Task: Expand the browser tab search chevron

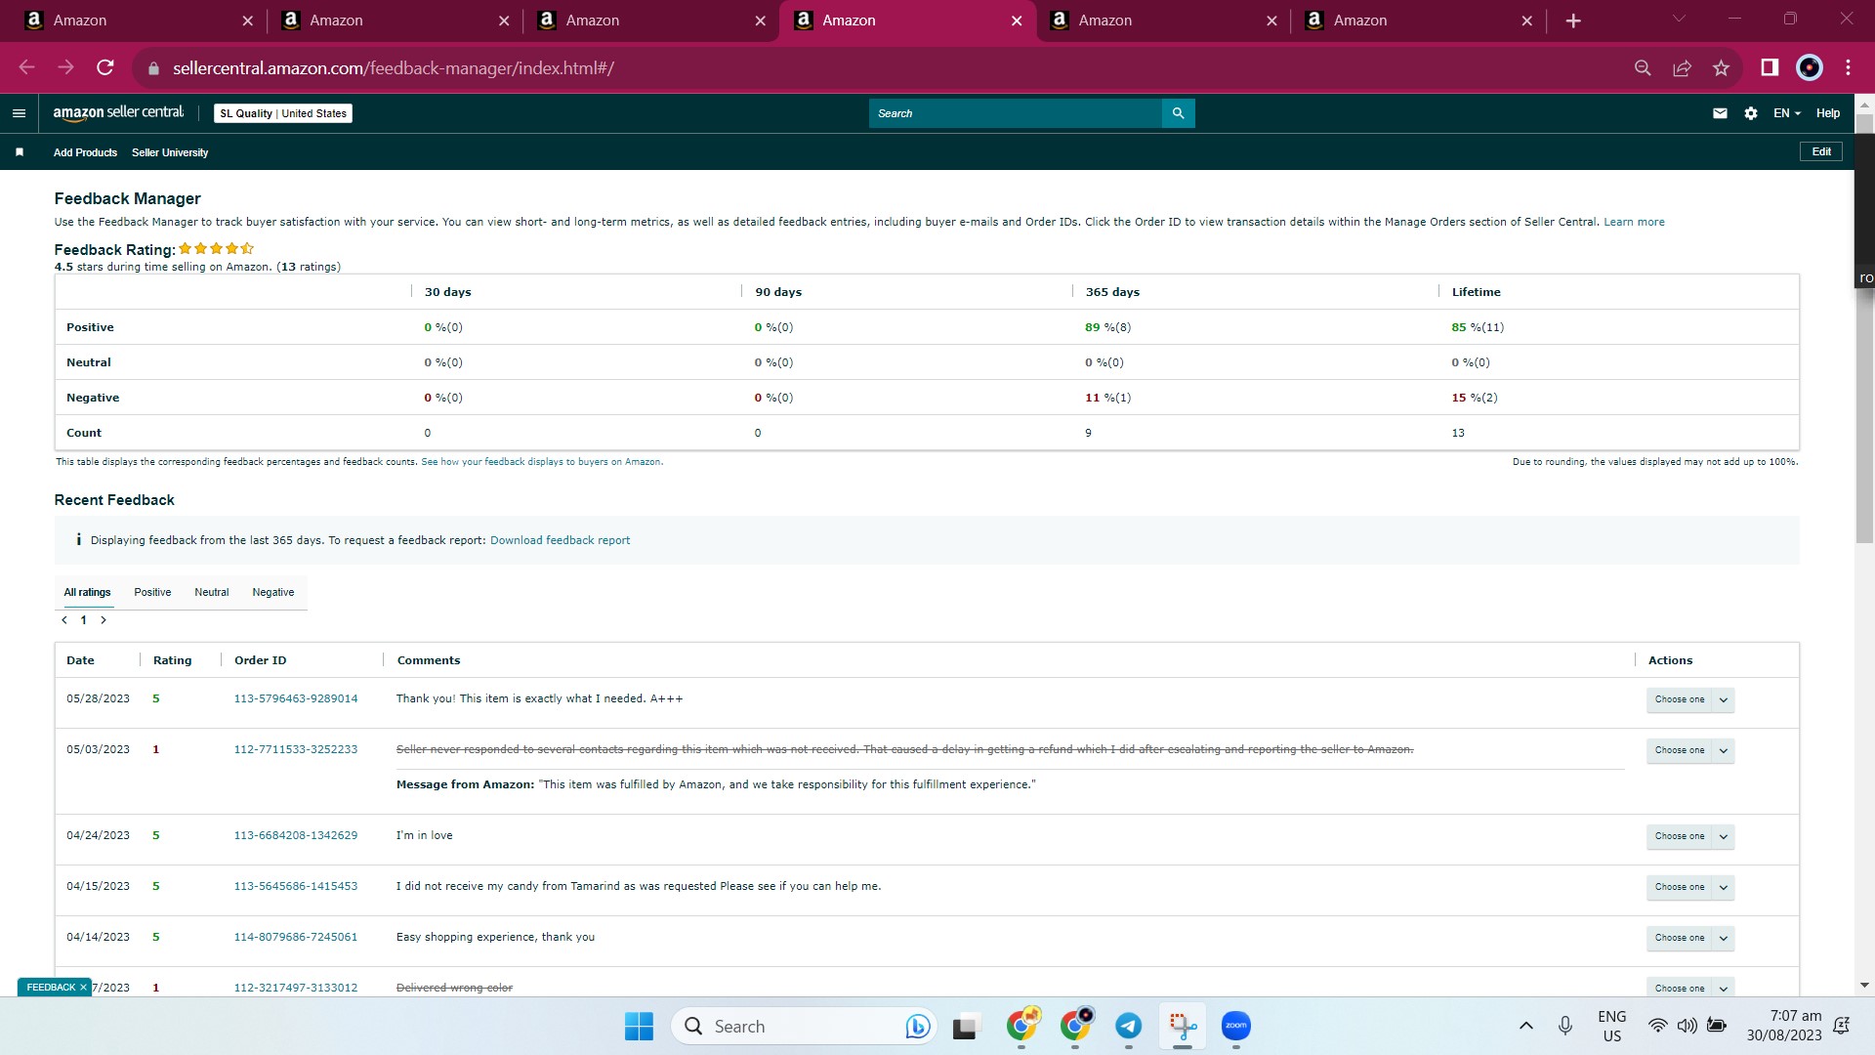Action: tap(1679, 19)
